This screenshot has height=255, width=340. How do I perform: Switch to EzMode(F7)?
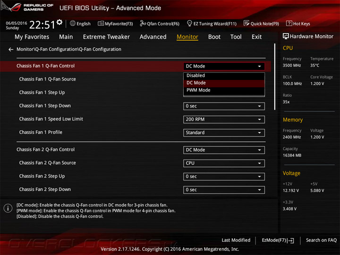click(x=278, y=240)
